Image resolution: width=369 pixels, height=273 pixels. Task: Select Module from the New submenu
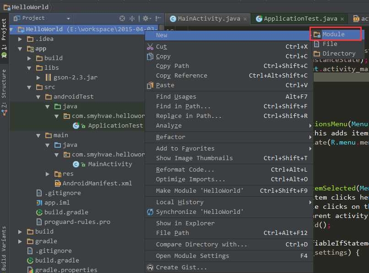click(333, 34)
